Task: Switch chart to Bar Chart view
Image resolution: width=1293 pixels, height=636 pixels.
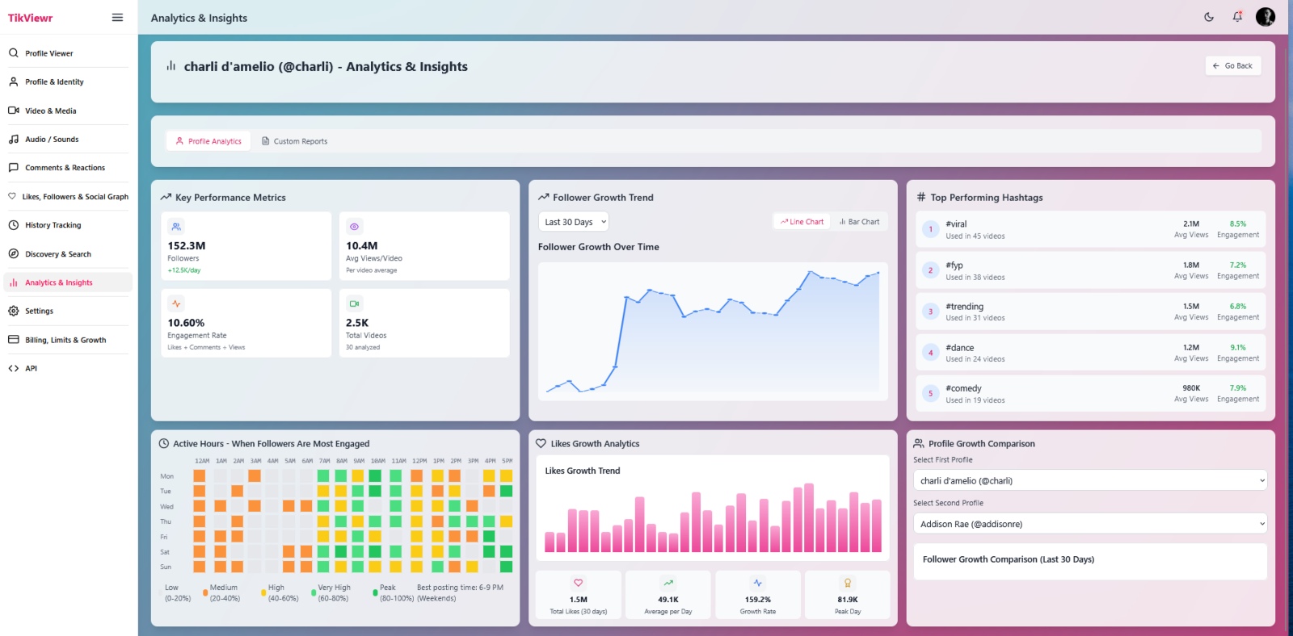Action: pos(859,222)
